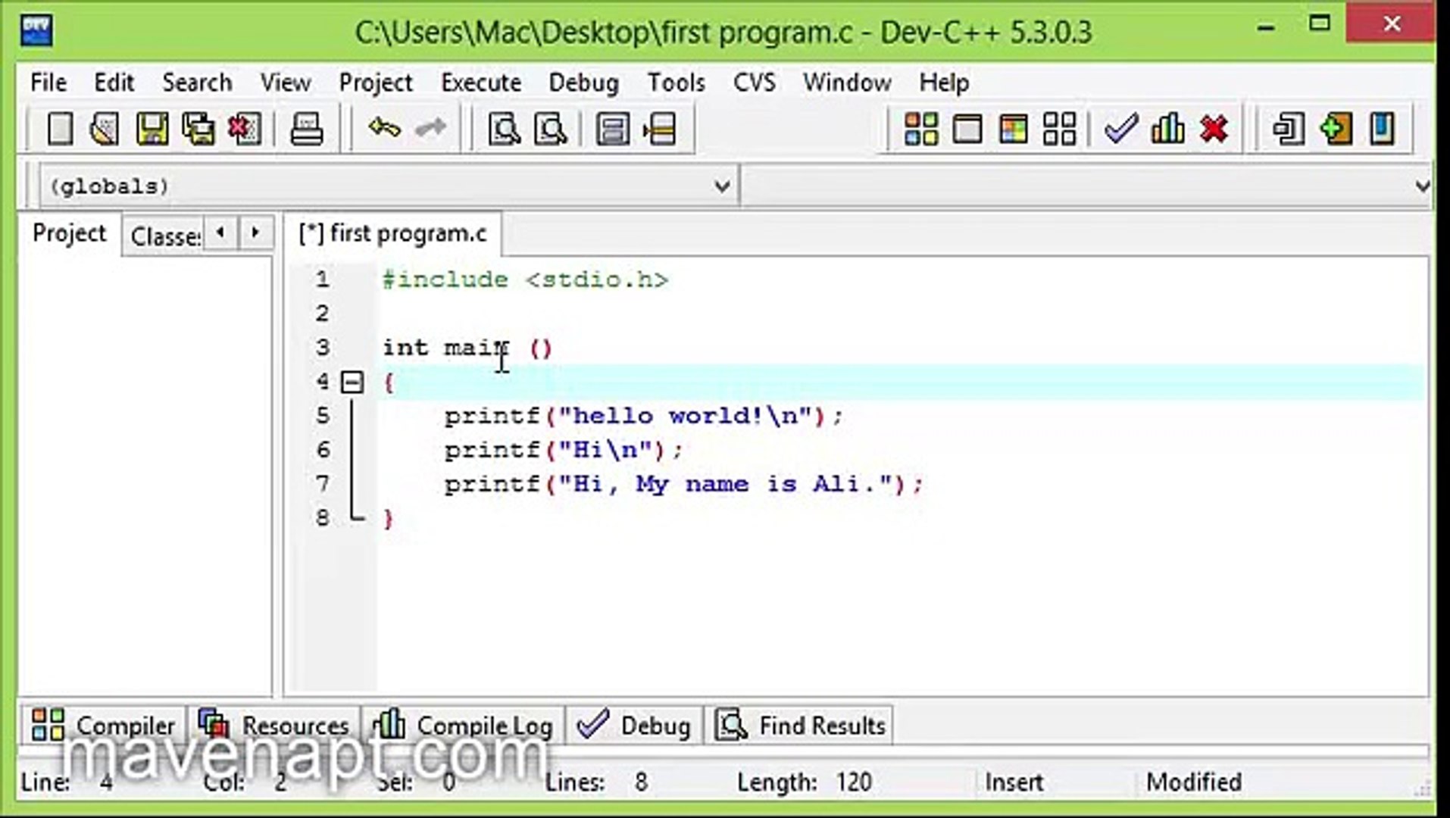Viewport: 1450px width, 818px height.
Task: Click the Add to project plus icon
Action: (x=1336, y=129)
